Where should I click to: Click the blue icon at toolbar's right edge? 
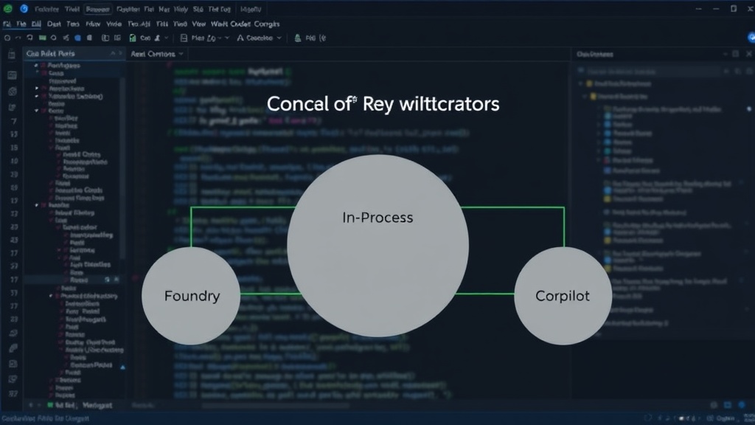coord(751,37)
